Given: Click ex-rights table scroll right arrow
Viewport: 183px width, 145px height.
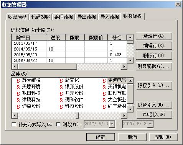Looking at the screenshot, I should 124,66.
